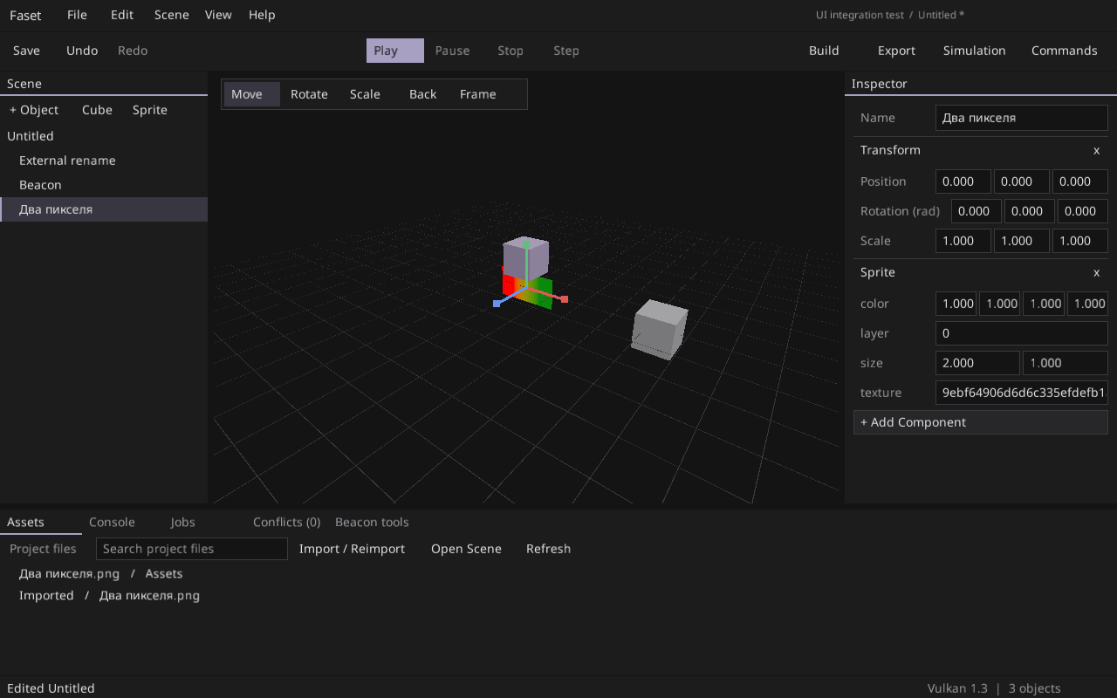Click the Pause playback button
The image size is (1117, 698).
coord(452,51)
